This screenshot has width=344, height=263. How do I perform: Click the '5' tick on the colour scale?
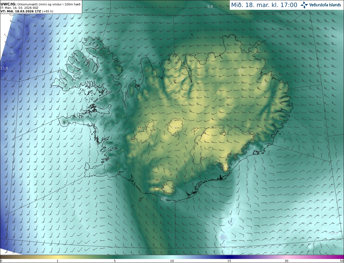115,261
